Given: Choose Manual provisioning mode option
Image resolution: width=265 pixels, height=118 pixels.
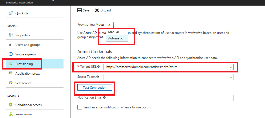Looking at the screenshot, I should (x=117, y=32).
